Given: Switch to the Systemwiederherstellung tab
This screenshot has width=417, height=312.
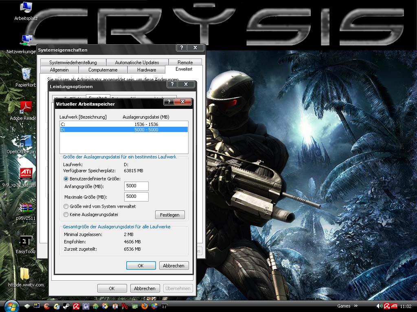Looking at the screenshot, I should coord(73,62).
